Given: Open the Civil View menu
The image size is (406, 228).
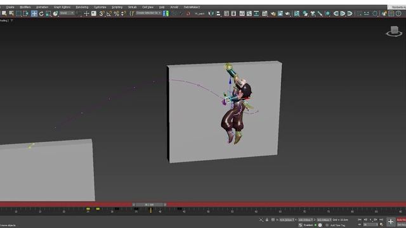Looking at the screenshot, I should 148,7.
